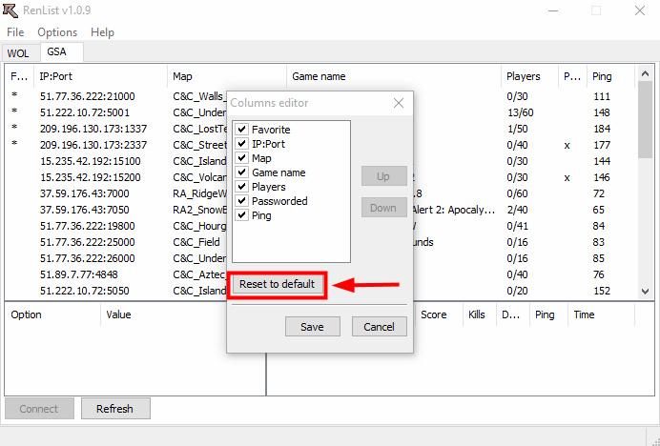Image resolution: width=660 pixels, height=446 pixels.
Task: Click the 2/40 players cell
Action: [x=517, y=210]
